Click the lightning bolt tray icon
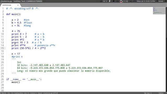Screen dimensions: 167x94 pos(110,1)
